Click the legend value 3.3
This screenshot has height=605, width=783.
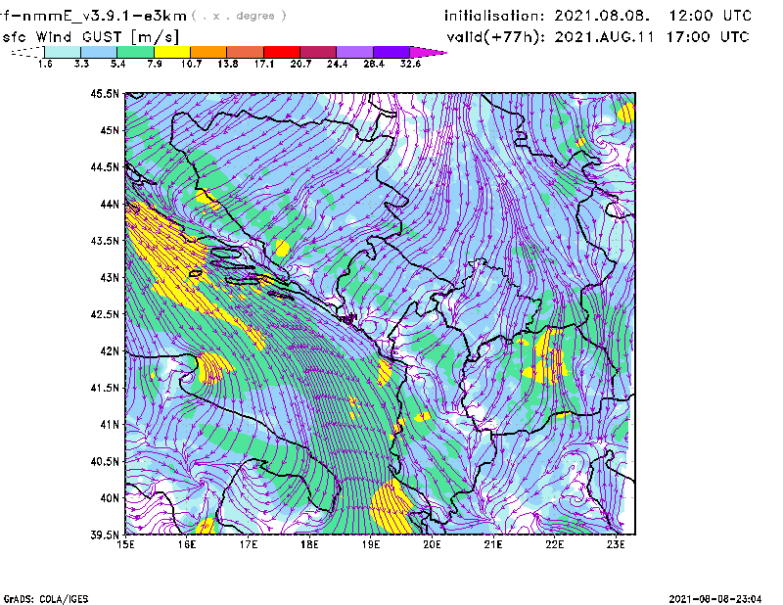(x=81, y=64)
